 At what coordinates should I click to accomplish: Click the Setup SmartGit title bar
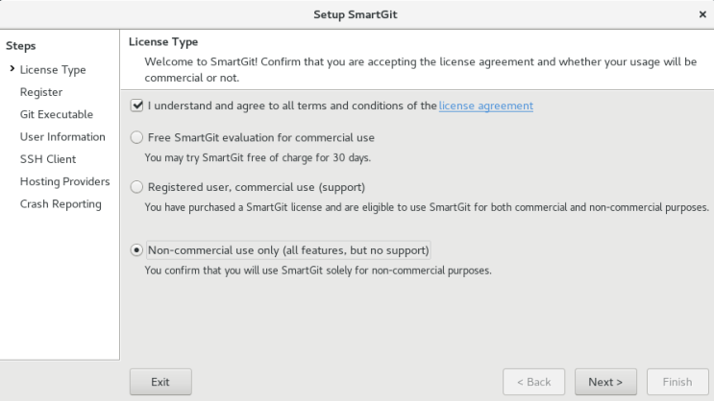pos(356,14)
